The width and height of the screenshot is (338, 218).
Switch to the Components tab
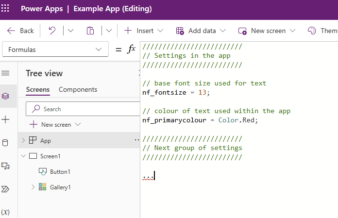tap(78, 90)
